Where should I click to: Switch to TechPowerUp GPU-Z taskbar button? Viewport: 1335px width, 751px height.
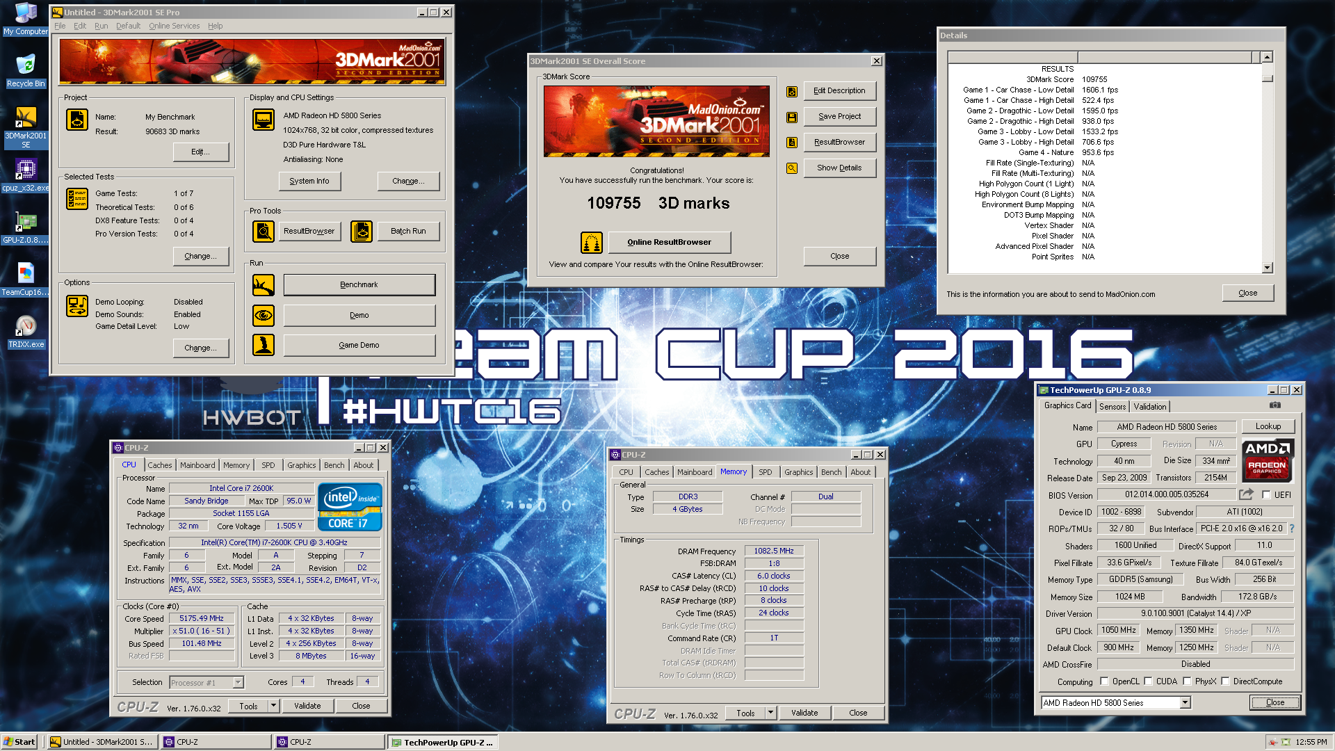pos(444,742)
